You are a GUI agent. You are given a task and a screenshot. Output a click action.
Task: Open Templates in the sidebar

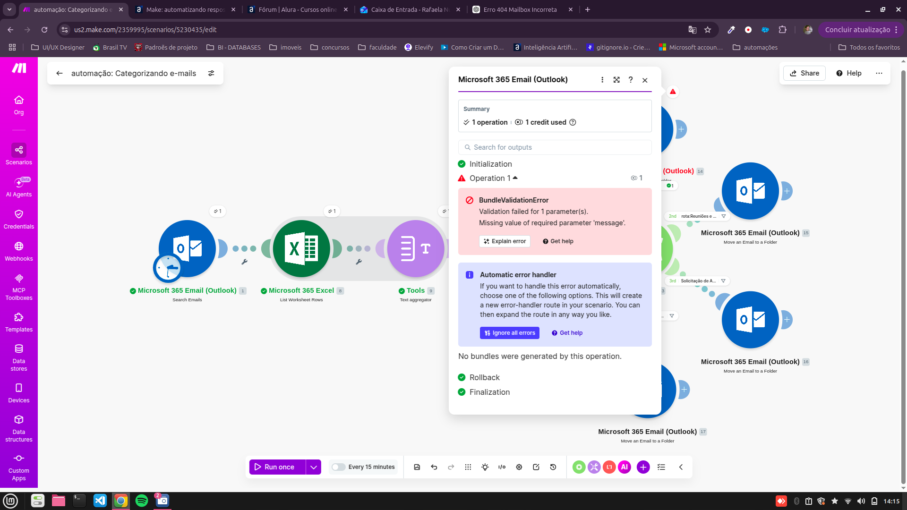pyautogui.click(x=19, y=322)
